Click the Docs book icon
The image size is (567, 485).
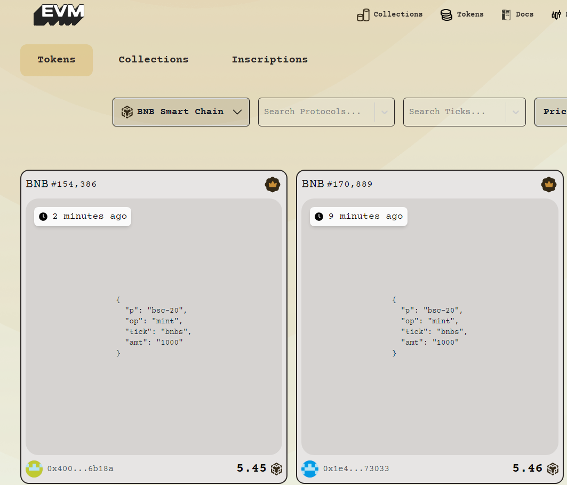(506, 15)
